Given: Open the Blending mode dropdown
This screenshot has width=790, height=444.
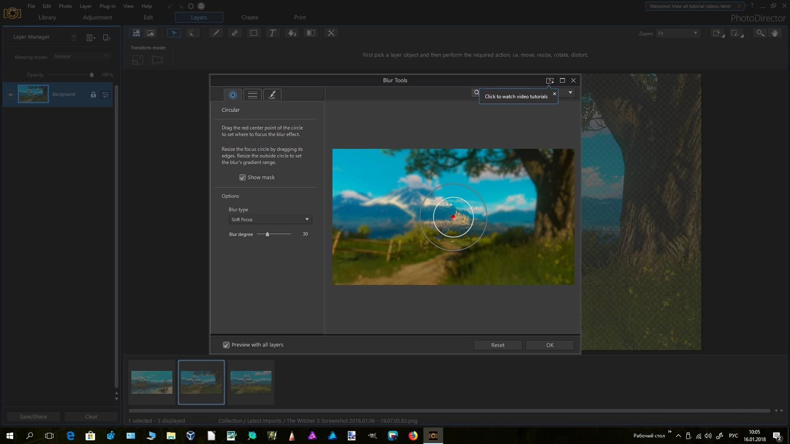Looking at the screenshot, I should coord(81,56).
